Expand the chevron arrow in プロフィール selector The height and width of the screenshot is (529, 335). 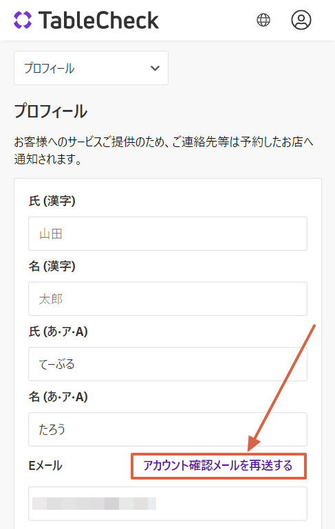click(x=155, y=68)
